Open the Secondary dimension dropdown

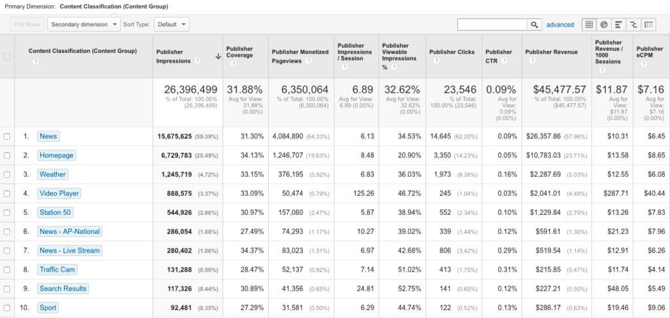[x=84, y=25]
